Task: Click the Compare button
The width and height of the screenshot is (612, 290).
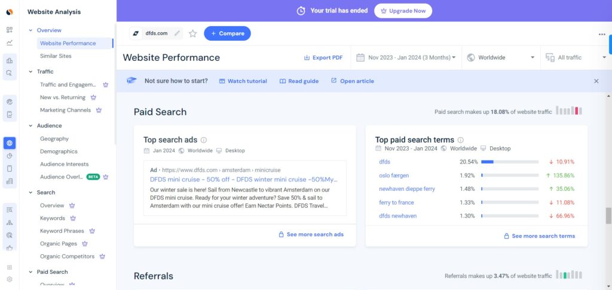Action: click(227, 33)
